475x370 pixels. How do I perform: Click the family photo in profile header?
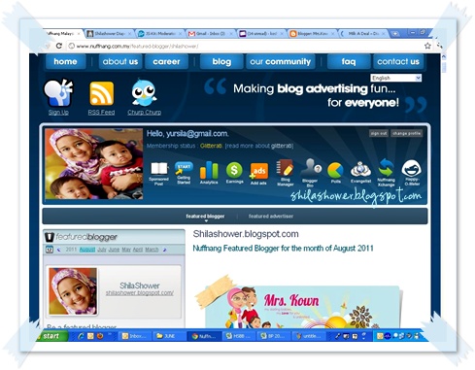click(x=94, y=164)
